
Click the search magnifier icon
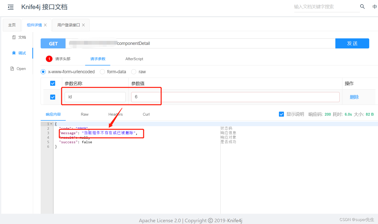pyautogui.click(x=362, y=7)
